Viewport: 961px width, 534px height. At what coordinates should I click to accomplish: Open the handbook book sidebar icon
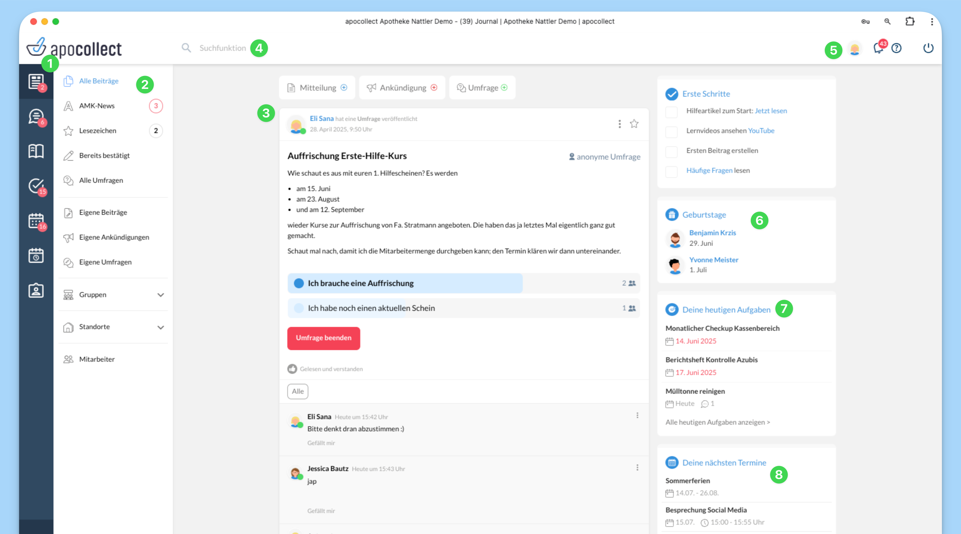point(36,151)
